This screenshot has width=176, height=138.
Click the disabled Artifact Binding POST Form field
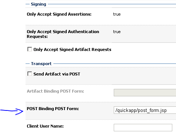point(145,93)
